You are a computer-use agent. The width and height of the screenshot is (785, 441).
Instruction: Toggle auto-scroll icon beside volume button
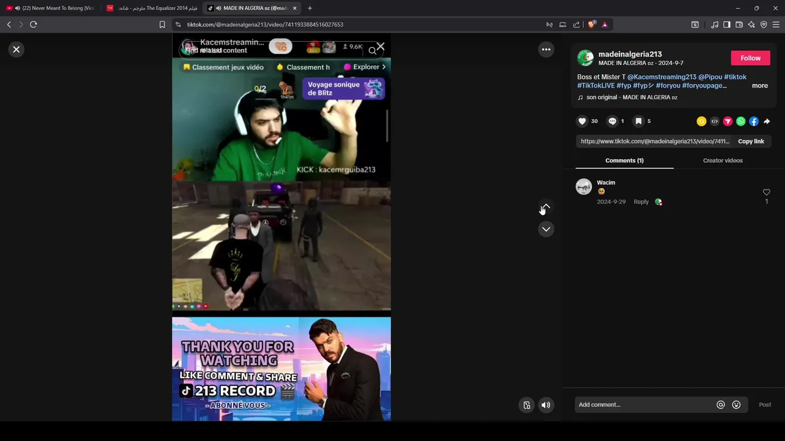click(527, 405)
